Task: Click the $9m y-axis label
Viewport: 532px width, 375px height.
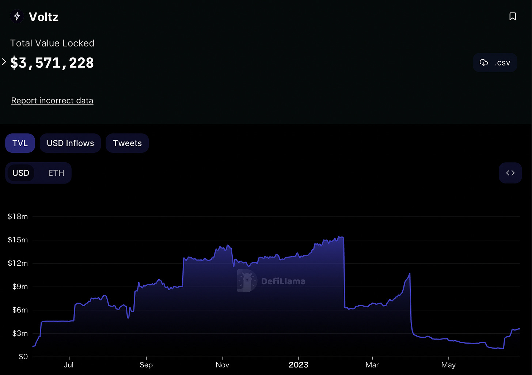Action: coord(20,287)
